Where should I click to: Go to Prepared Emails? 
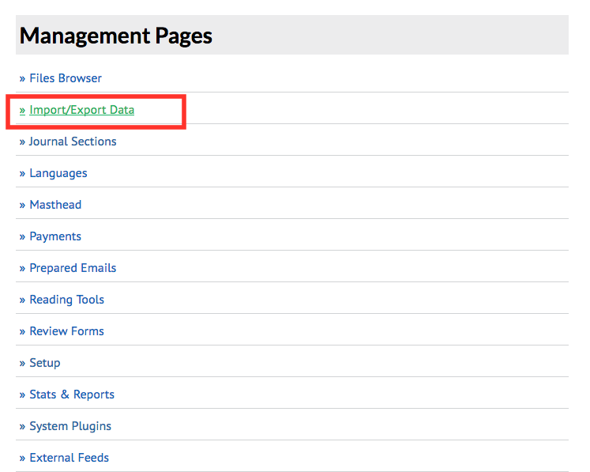tap(73, 268)
